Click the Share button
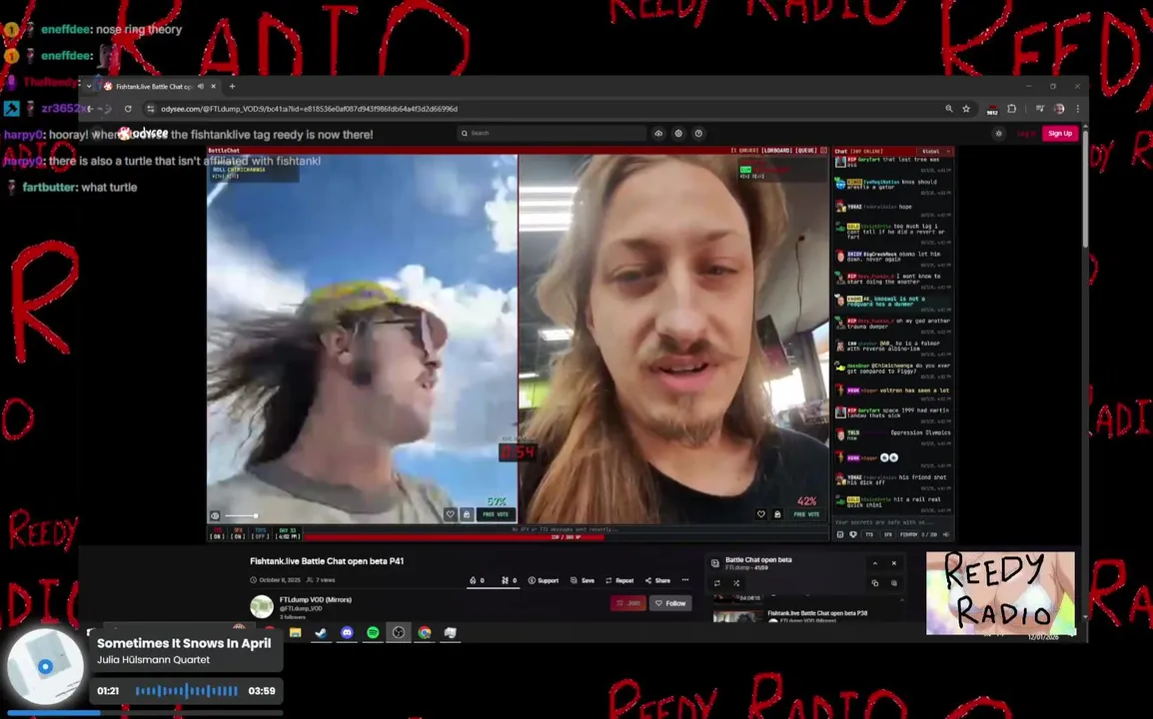 (658, 580)
